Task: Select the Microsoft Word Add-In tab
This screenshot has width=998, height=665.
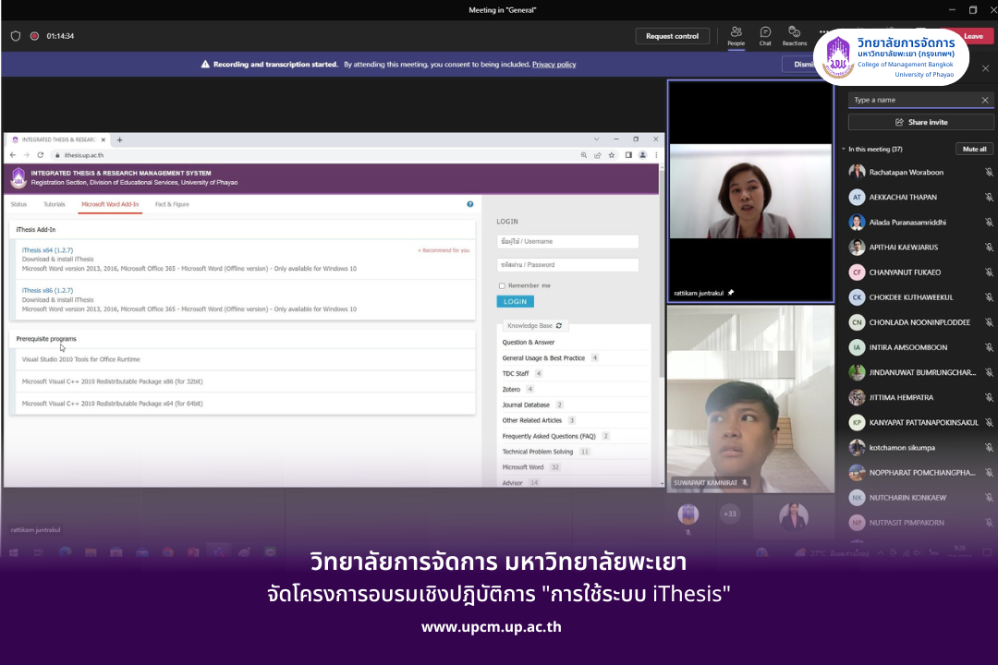Action: (x=109, y=204)
